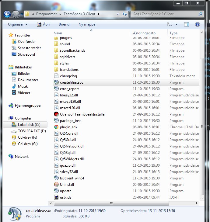Click the Brænd toolbar button
The image size is (210, 222).
[x=64, y=24]
